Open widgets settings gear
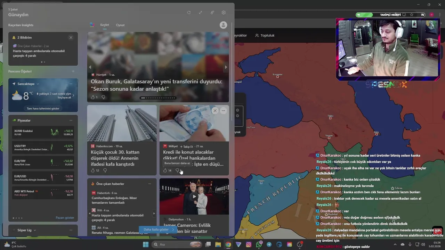Viewport: 445px width, 250px height. click(224, 12)
